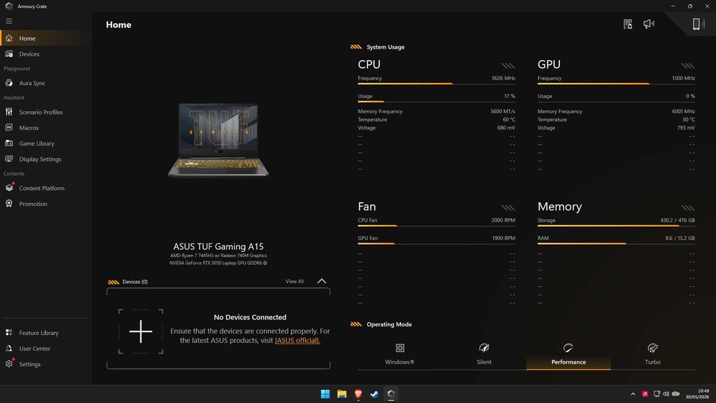Open Aura Sync
Screen dimensions: 716x403
click(46, 83)
